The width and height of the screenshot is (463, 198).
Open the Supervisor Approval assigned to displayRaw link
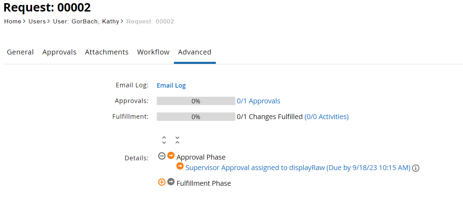[x=298, y=168]
